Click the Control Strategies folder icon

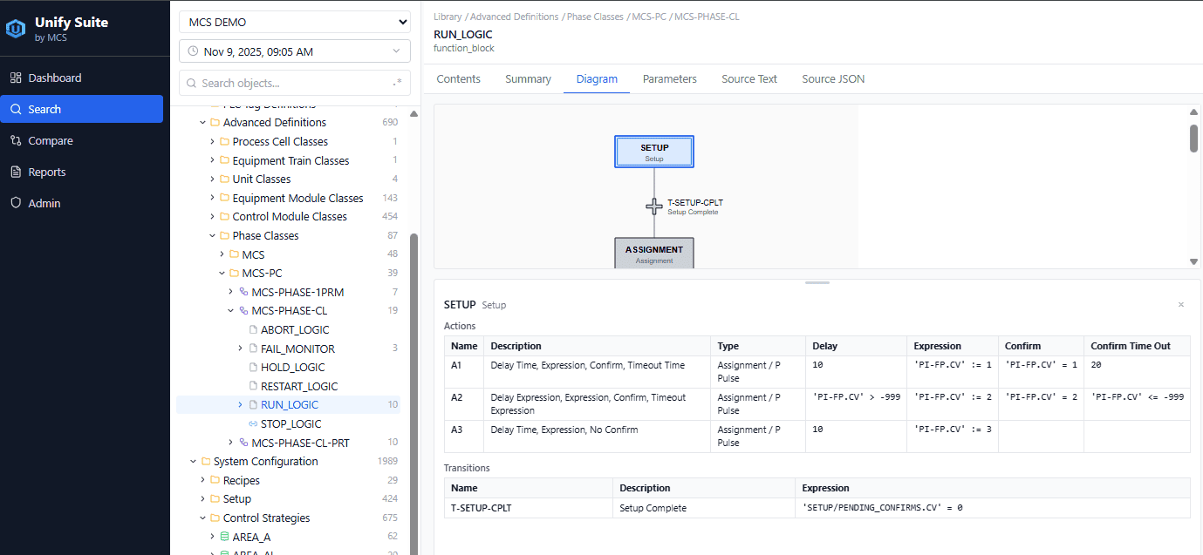(x=215, y=518)
